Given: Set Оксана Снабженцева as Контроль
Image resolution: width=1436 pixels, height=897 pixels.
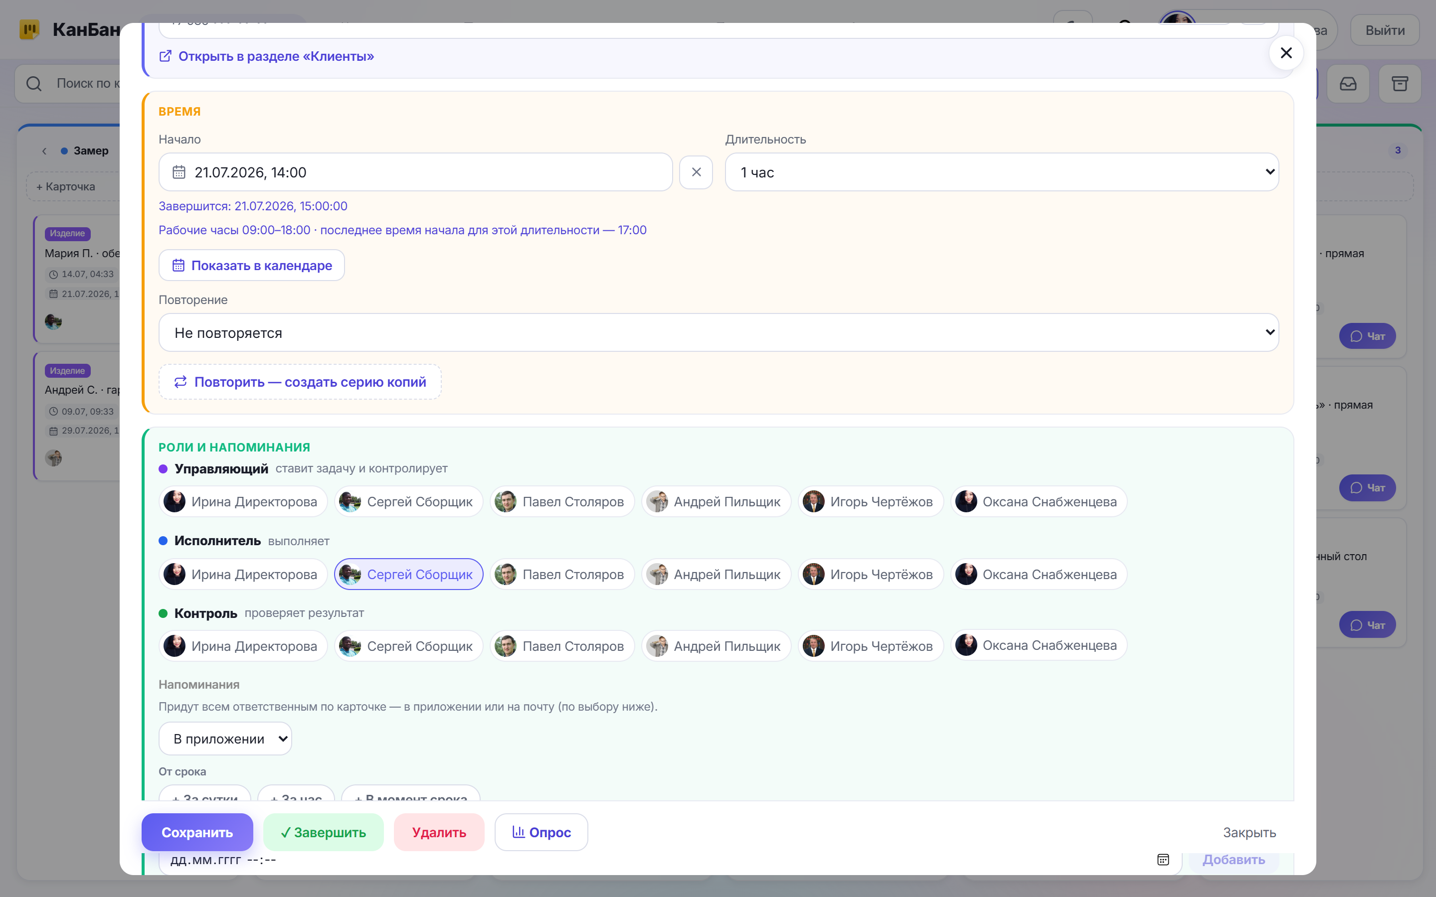Looking at the screenshot, I should (1039, 645).
